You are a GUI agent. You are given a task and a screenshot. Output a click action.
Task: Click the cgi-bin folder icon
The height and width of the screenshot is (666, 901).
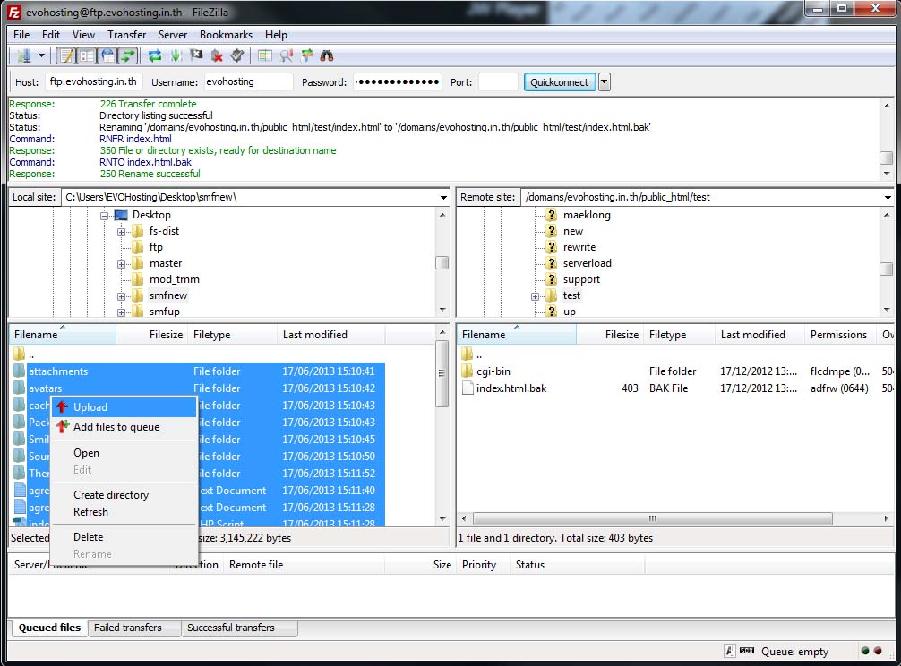coord(468,371)
